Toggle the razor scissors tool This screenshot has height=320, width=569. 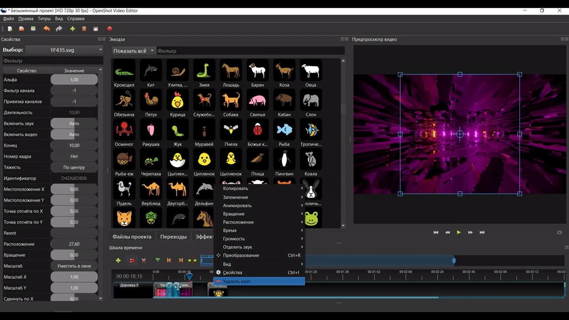[x=144, y=260]
